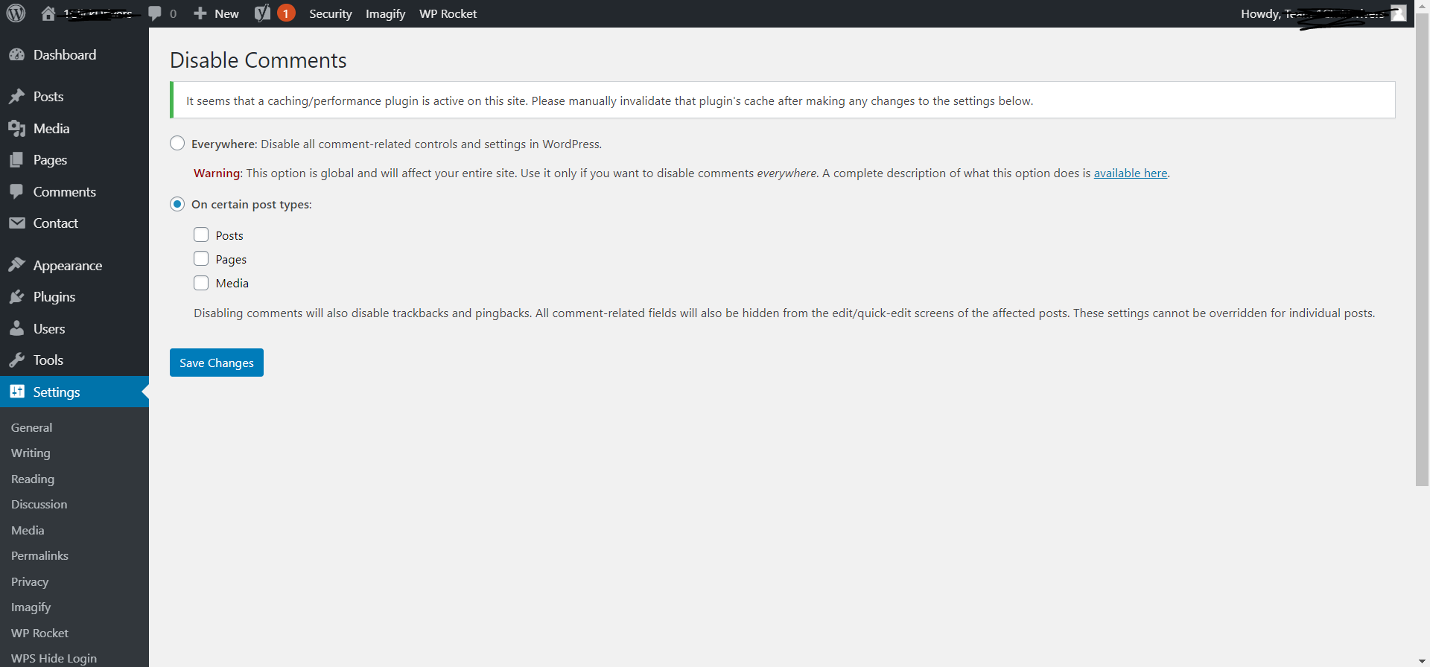Open the Posts menu
This screenshot has height=667, width=1430.
(x=48, y=97)
